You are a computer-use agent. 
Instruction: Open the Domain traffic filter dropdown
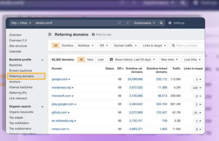(125, 45)
